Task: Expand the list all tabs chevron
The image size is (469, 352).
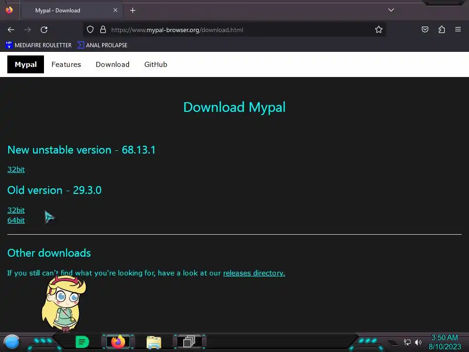Action: click(x=391, y=10)
